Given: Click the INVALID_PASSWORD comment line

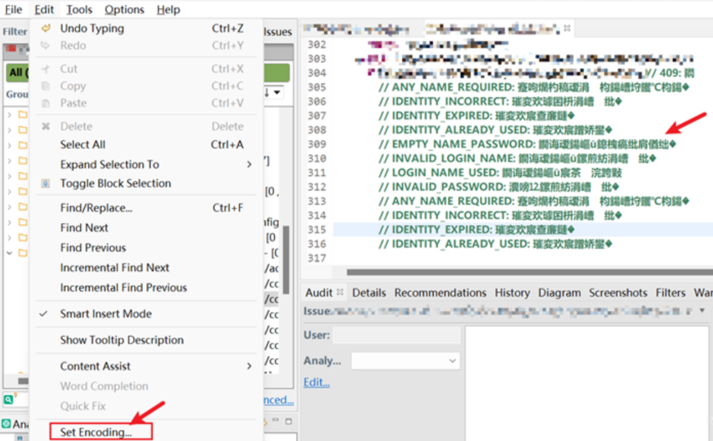Looking at the screenshot, I should pyautogui.click(x=499, y=187).
